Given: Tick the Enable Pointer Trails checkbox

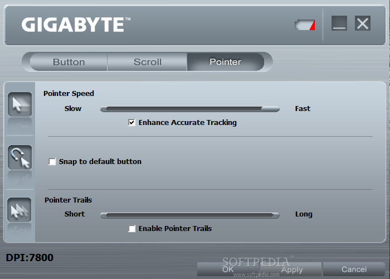Looking at the screenshot, I should coord(132,228).
